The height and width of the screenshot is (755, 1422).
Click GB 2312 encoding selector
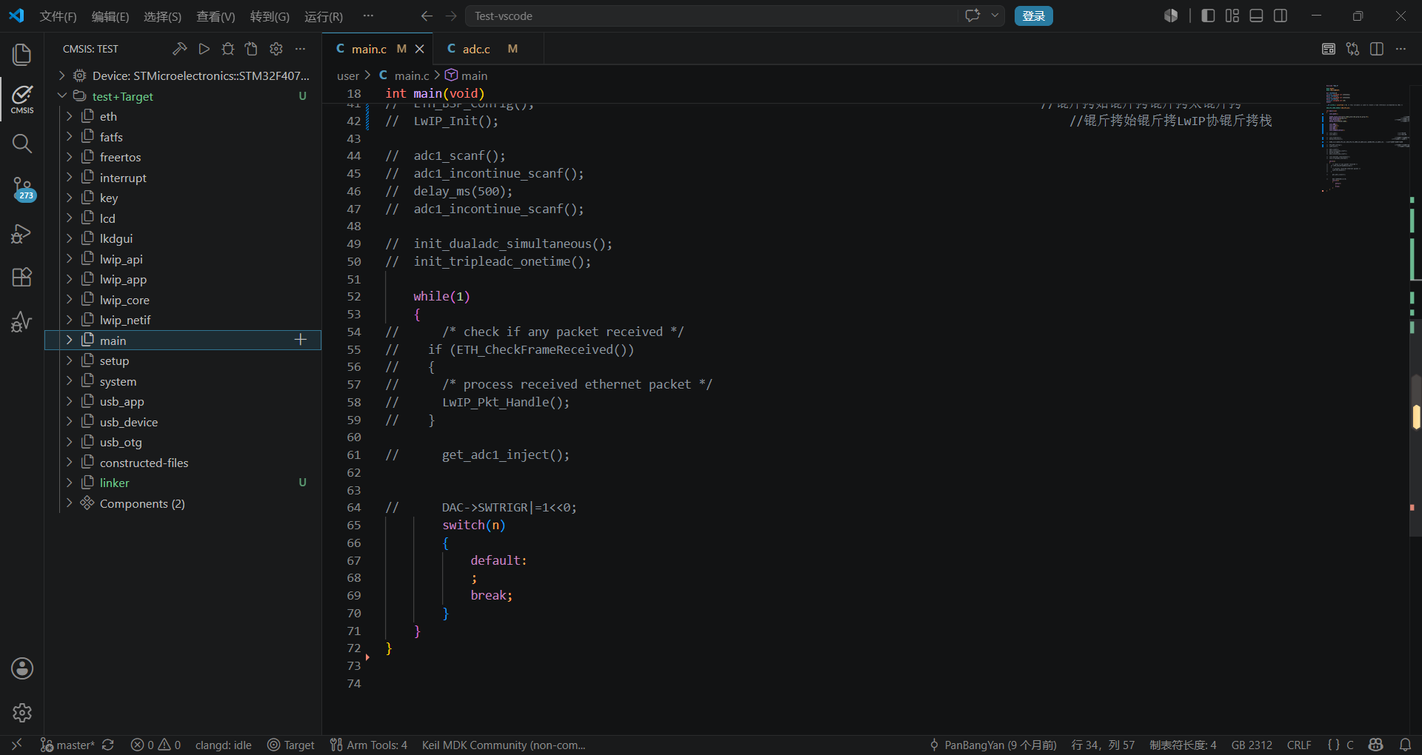pyautogui.click(x=1252, y=745)
